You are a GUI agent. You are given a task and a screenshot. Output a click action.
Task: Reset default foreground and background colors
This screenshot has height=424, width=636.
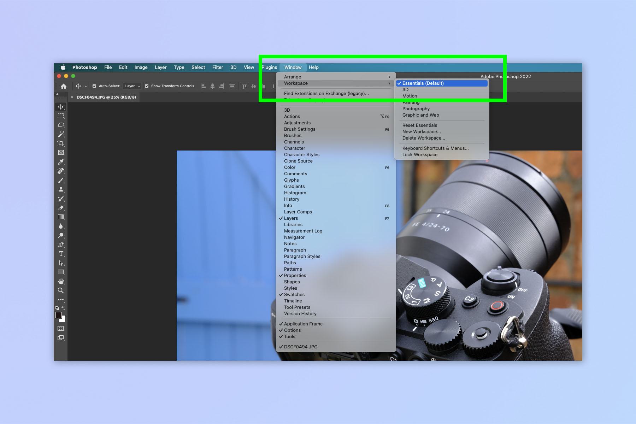(x=57, y=308)
